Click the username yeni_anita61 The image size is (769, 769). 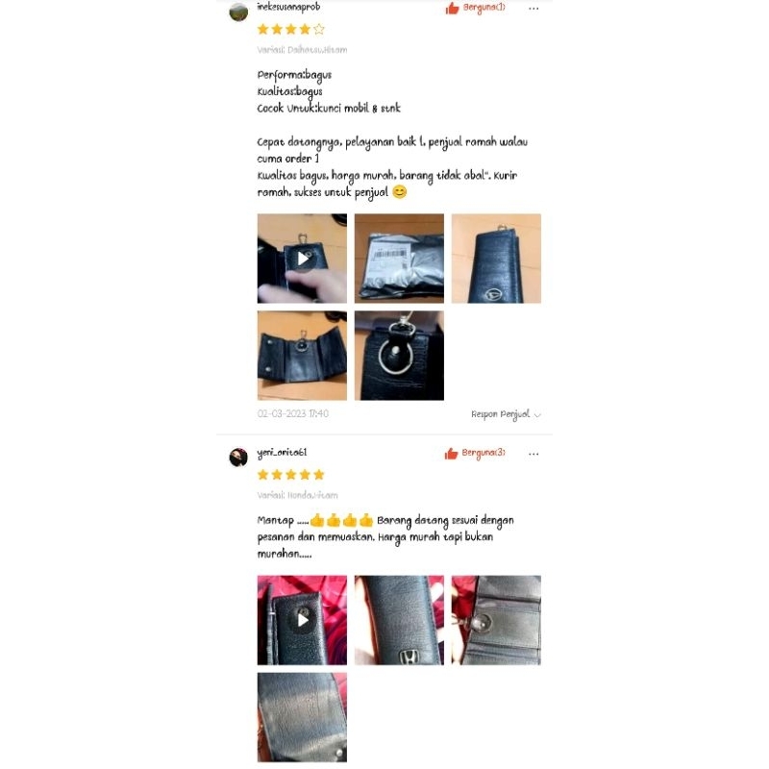(282, 453)
